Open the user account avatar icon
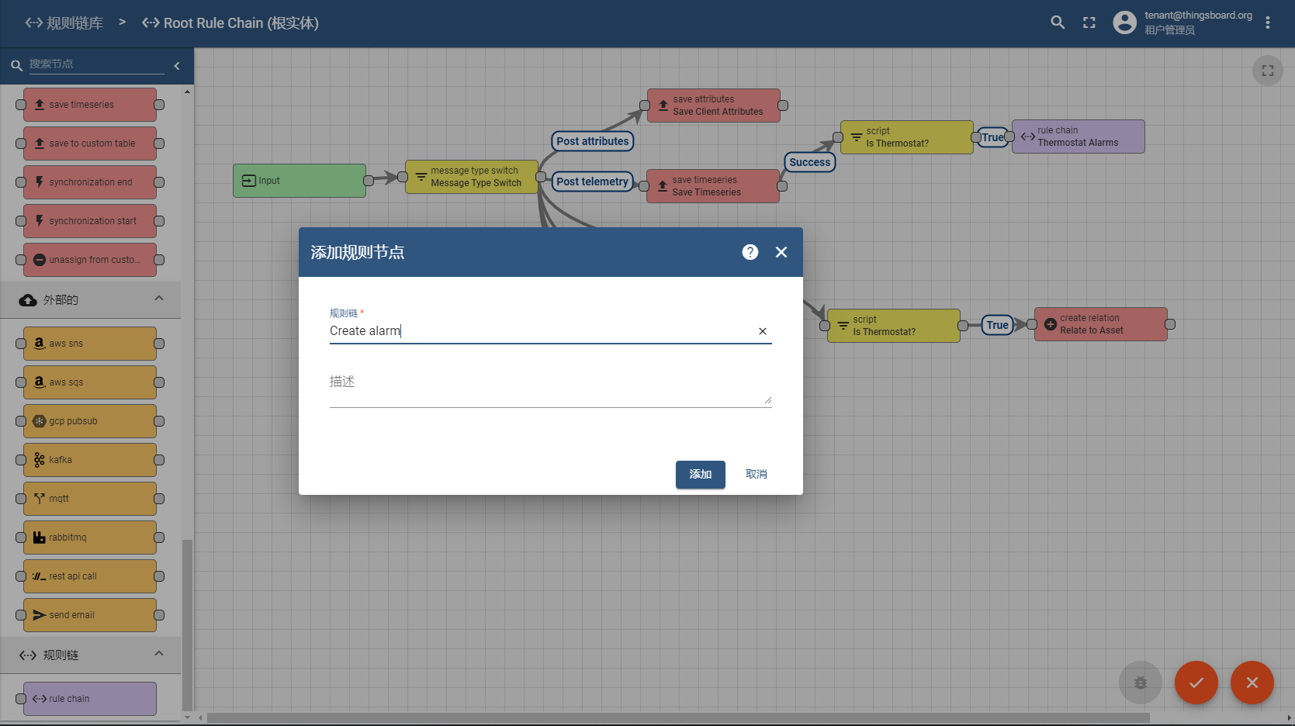1295x726 pixels. (x=1124, y=22)
